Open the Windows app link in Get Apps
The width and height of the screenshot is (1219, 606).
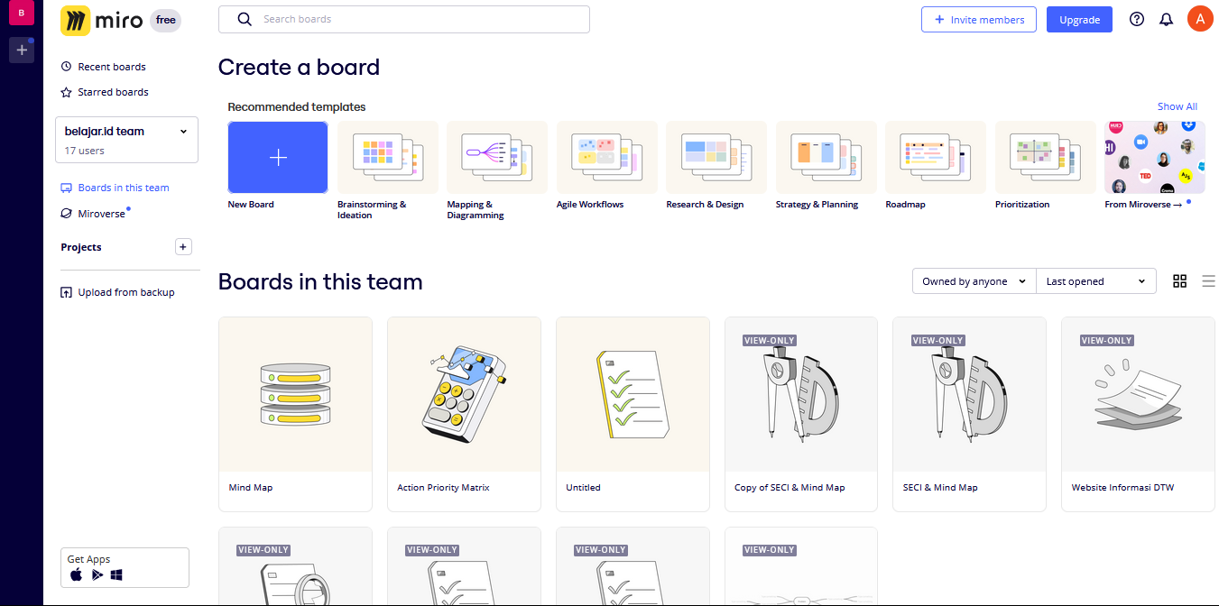tap(116, 574)
